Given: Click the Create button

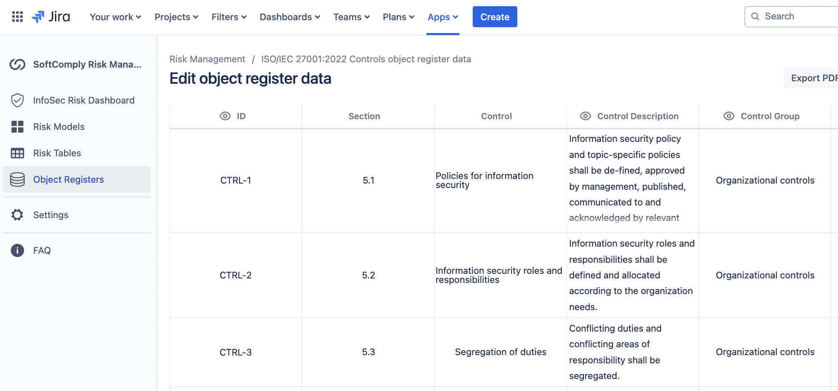Looking at the screenshot, I should [495, 16].
